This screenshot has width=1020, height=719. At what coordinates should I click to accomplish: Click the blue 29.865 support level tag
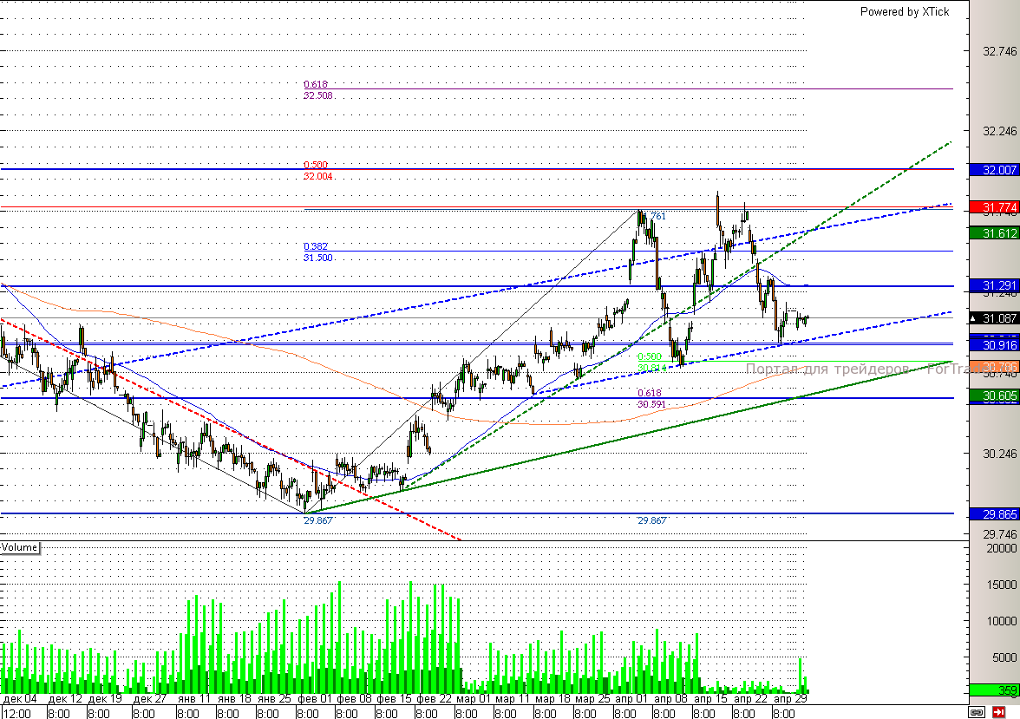[x=993, y=514]
